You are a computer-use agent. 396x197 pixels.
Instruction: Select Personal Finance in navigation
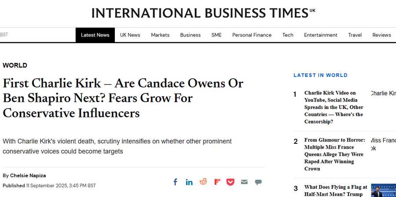click(252, 35)
